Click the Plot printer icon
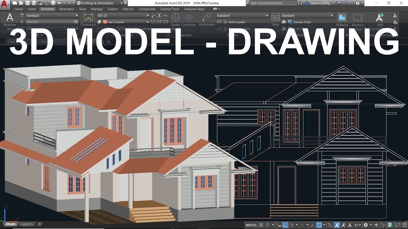 pos(53,3)
